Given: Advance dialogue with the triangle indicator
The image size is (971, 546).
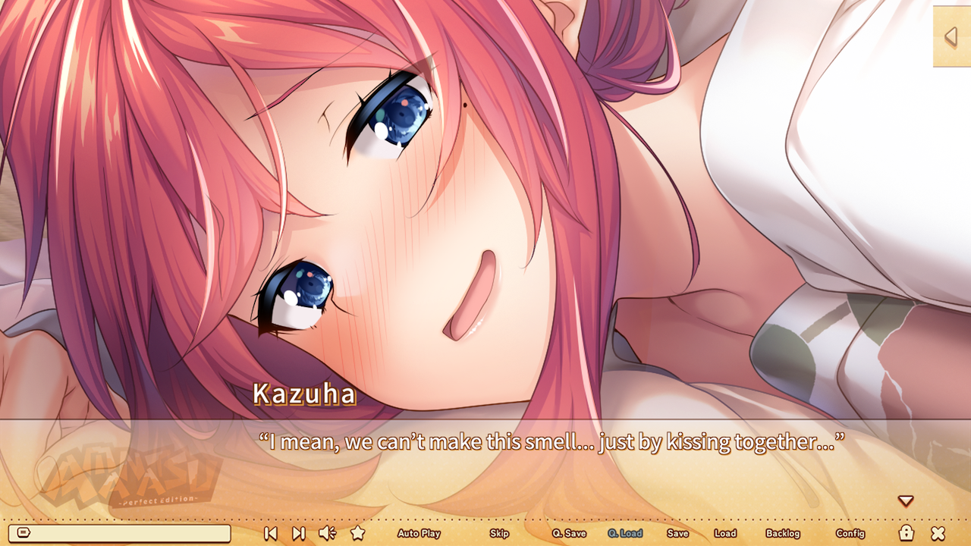Looking at the screenshot, I should [x=905, y=501].
